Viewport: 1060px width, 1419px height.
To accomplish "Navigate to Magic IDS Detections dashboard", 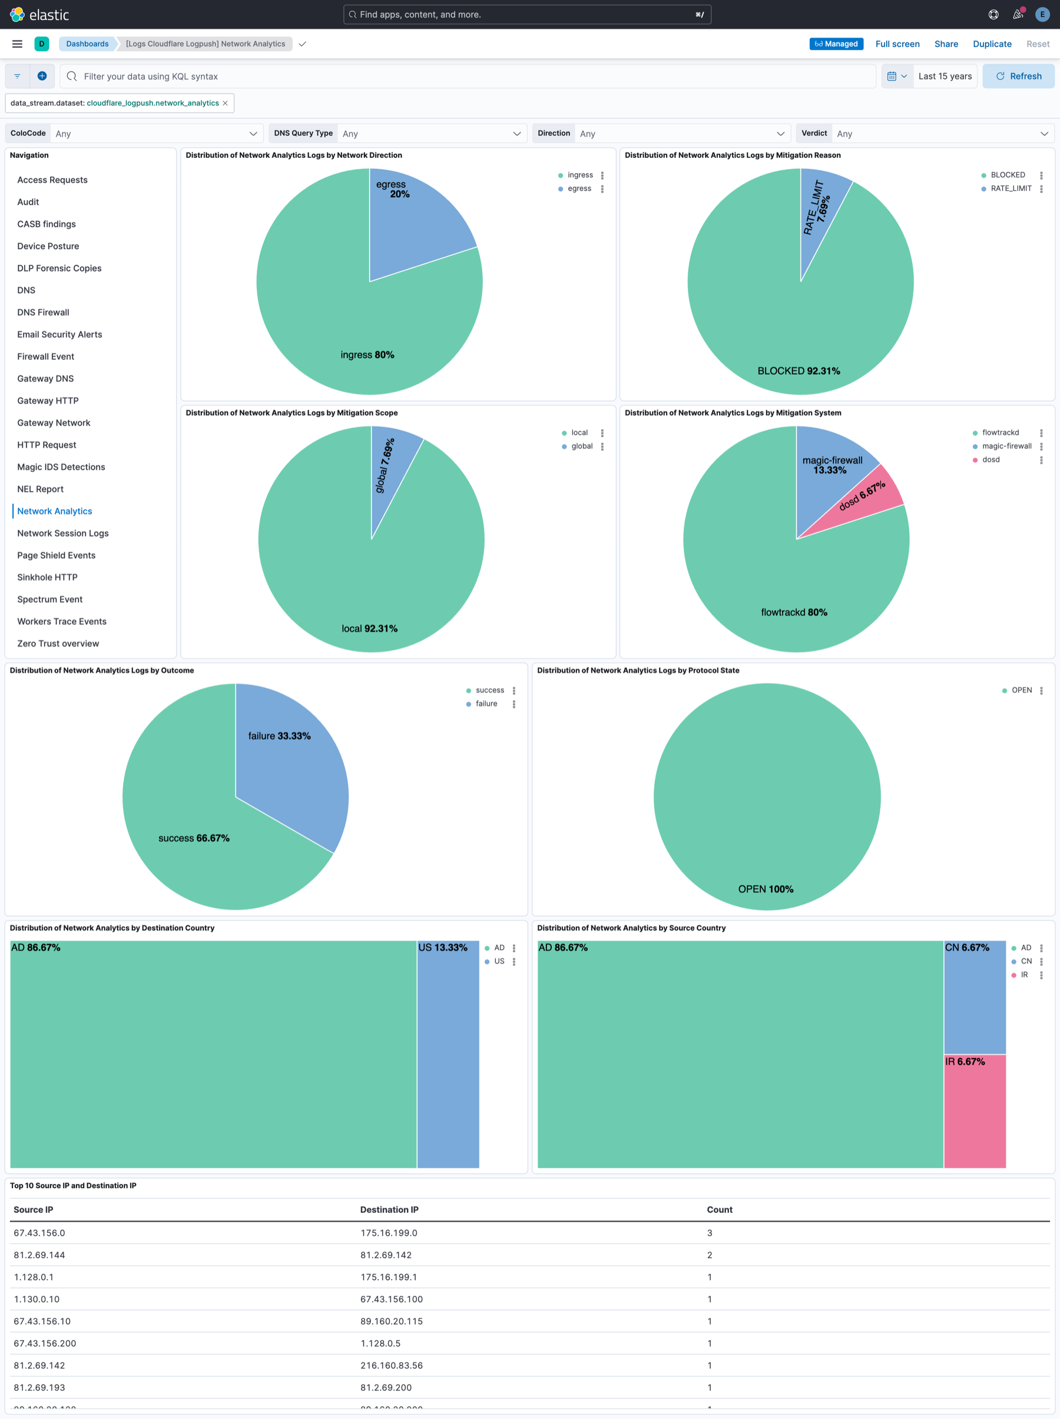I will click(61, 467).
